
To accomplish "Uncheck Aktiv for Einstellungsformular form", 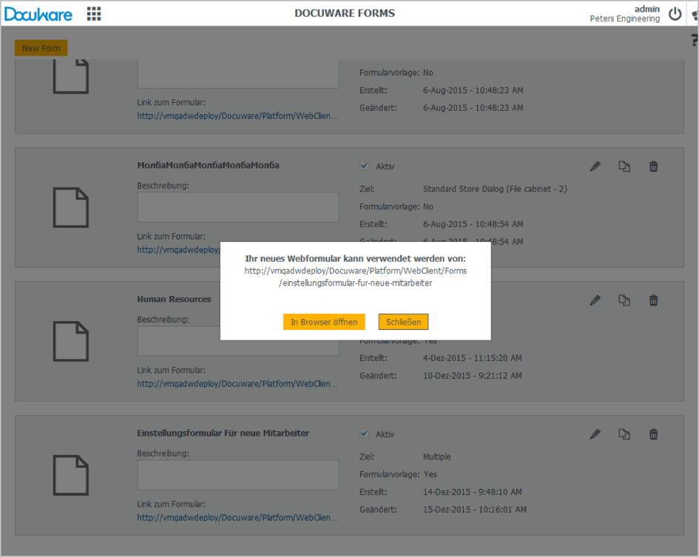I will tap(364, 433).
